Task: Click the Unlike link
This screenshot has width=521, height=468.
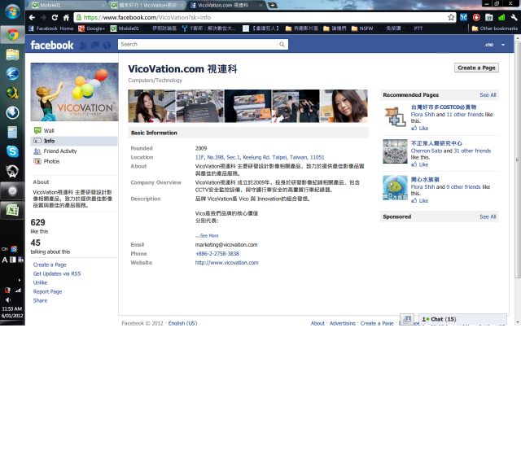Action: (x=40, y=282)
